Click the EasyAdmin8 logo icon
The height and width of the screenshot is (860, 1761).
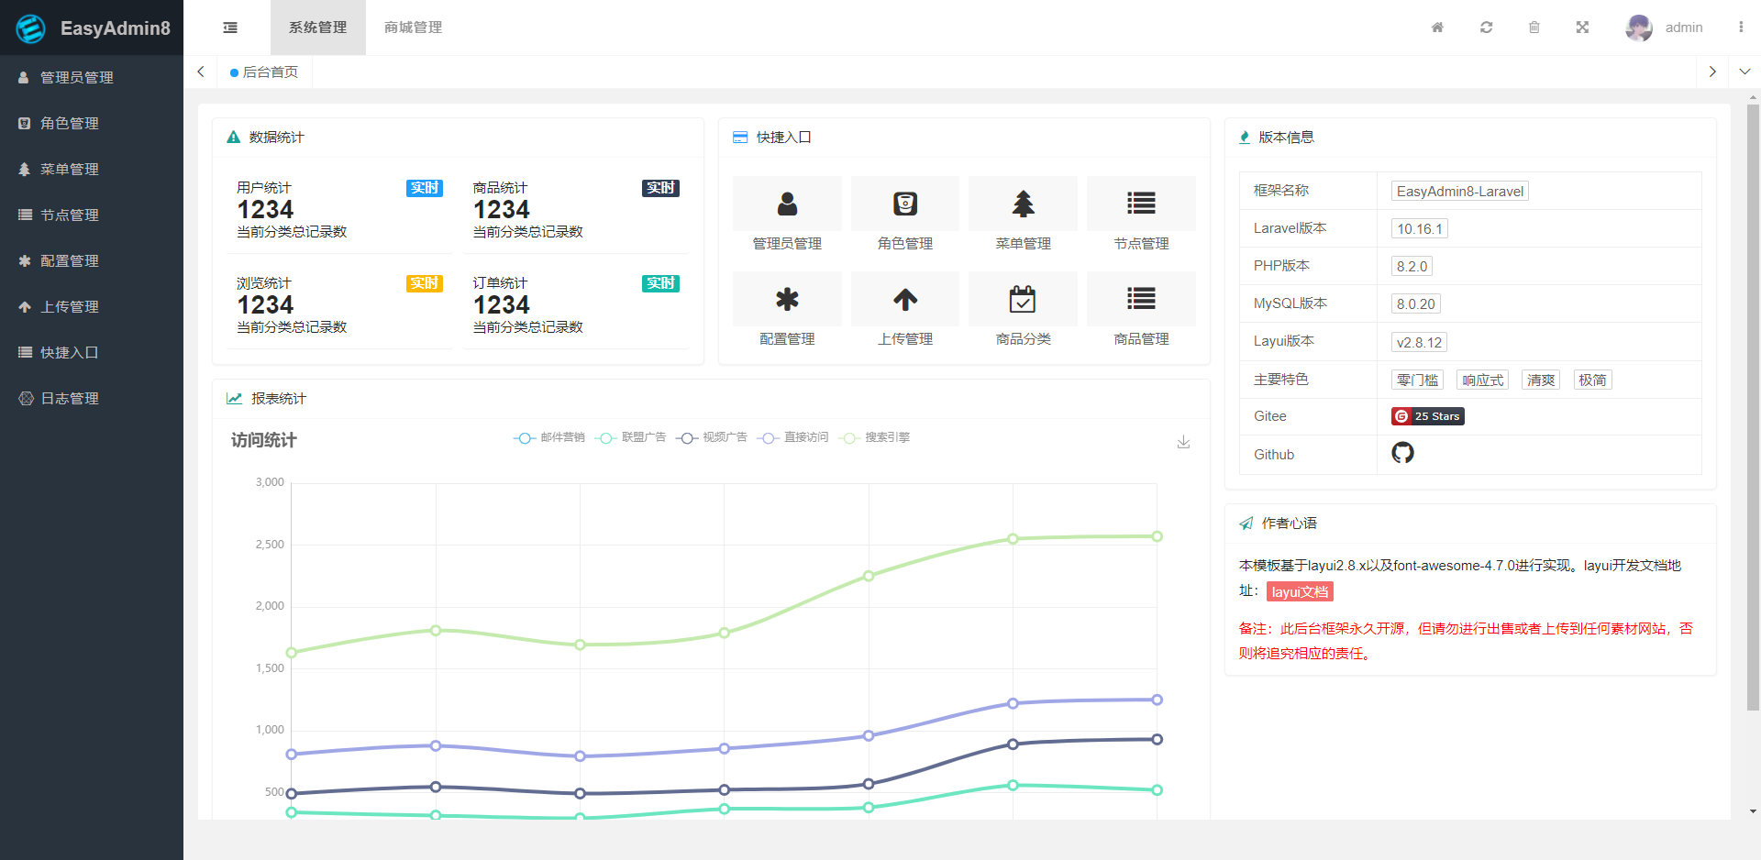pos(30,28)
